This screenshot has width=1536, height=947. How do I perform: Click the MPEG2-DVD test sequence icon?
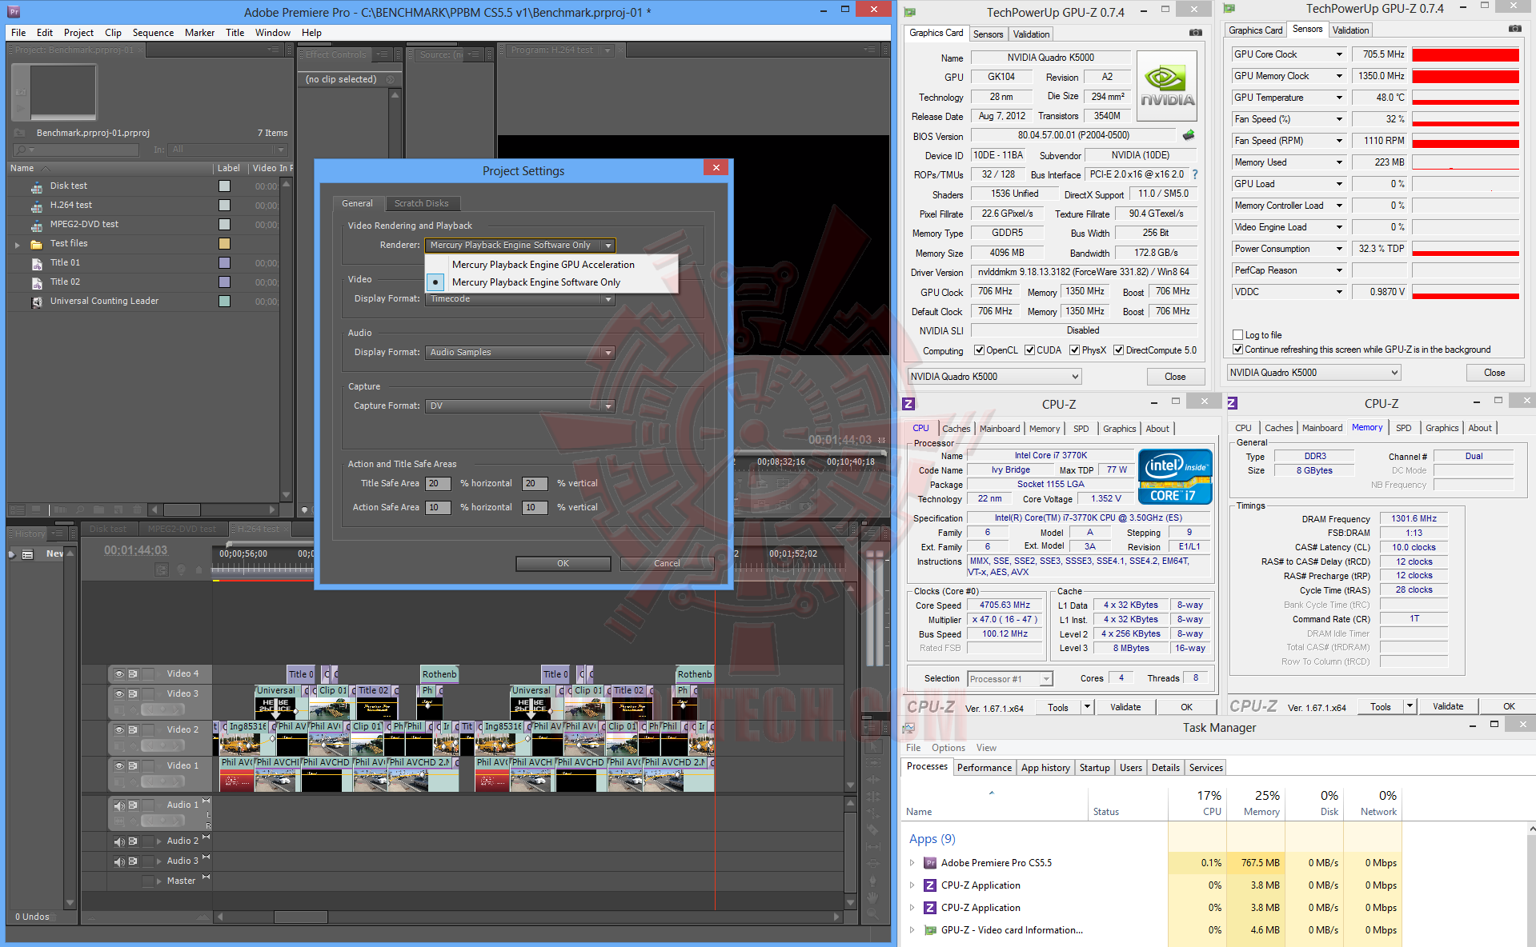(x=37, y=225)
